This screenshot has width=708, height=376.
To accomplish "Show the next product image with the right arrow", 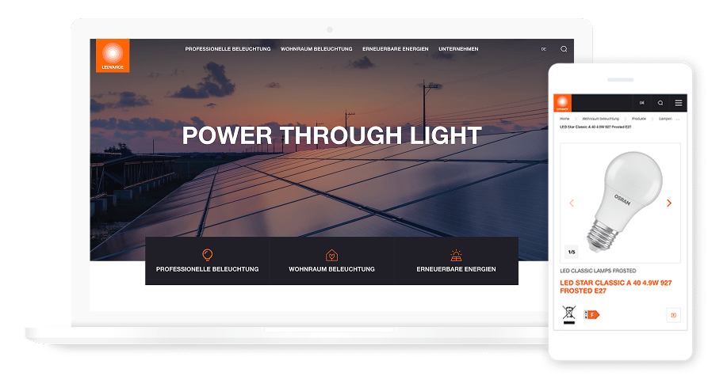I will point(668,203).
